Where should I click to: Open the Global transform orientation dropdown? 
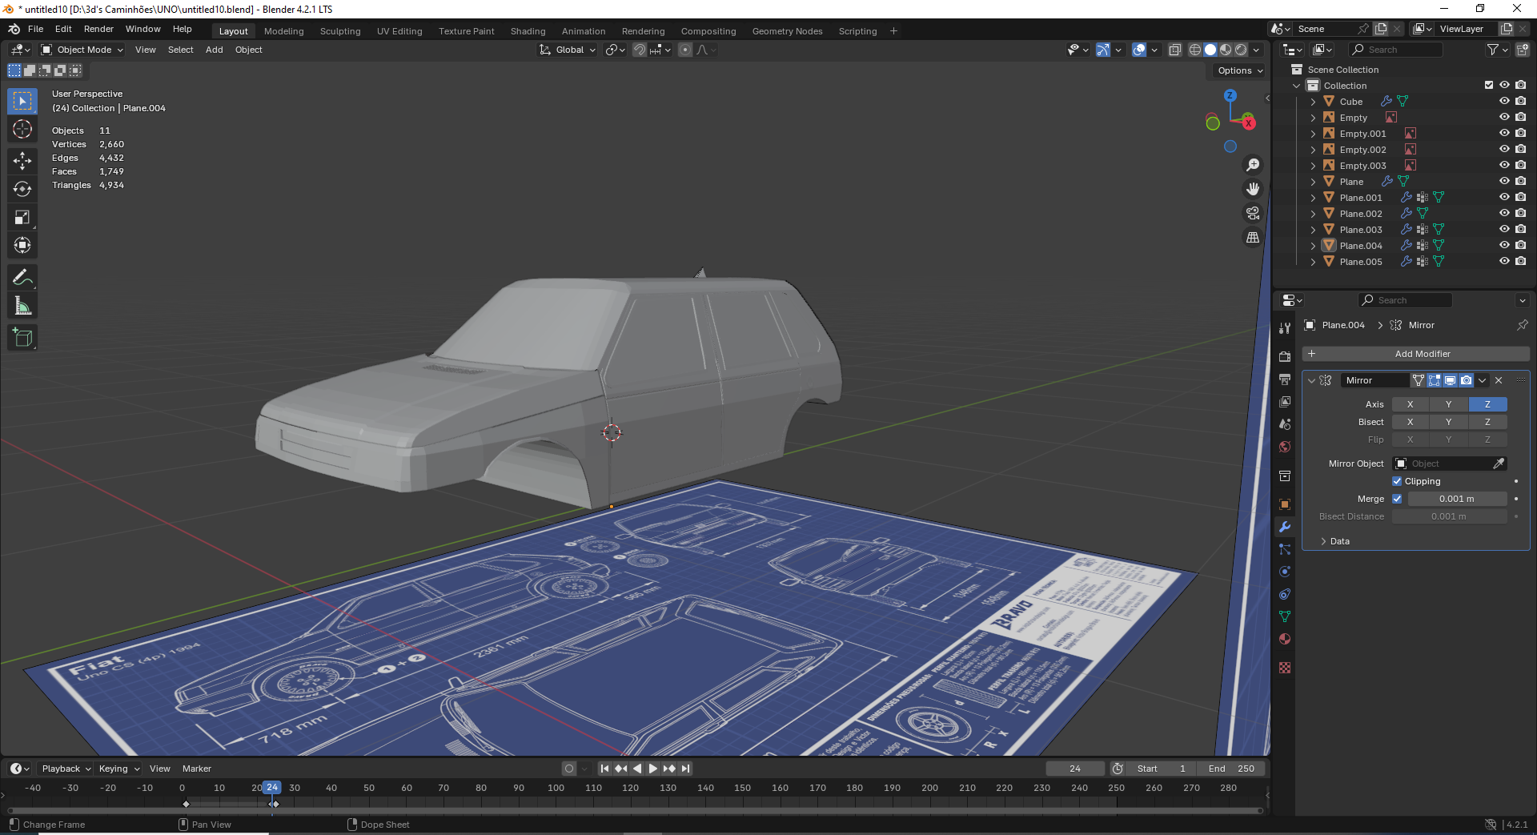coord(568,50)
